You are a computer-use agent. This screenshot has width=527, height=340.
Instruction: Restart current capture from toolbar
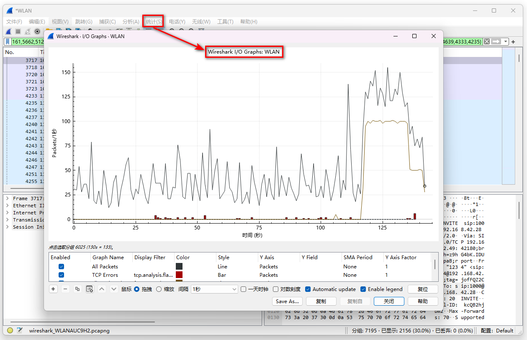coord(28,31)
